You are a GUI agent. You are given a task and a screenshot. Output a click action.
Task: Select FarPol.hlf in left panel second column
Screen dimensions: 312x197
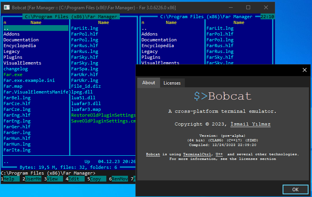[85, 34]
